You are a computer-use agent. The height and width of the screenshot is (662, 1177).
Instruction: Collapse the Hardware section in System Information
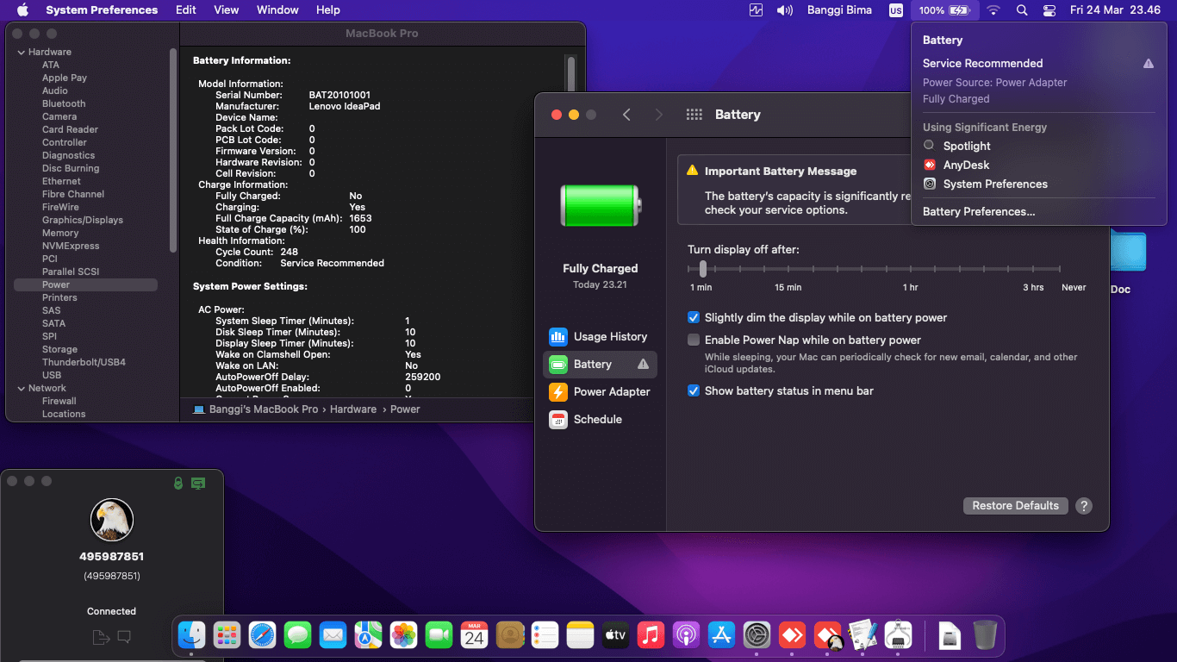click(21, 53)
